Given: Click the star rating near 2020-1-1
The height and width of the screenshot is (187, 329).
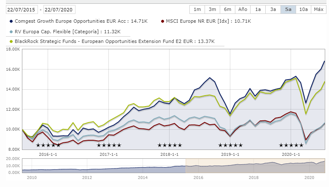Looking at the screenshot, I should [x=291, y=145].
